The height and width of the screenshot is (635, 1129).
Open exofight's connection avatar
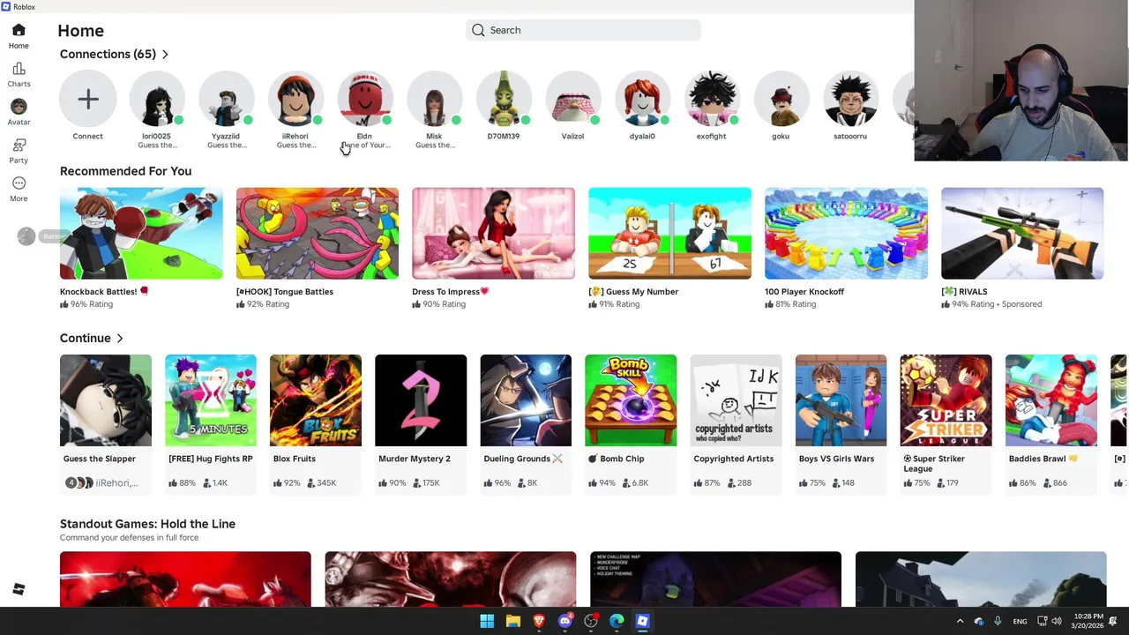712,100
